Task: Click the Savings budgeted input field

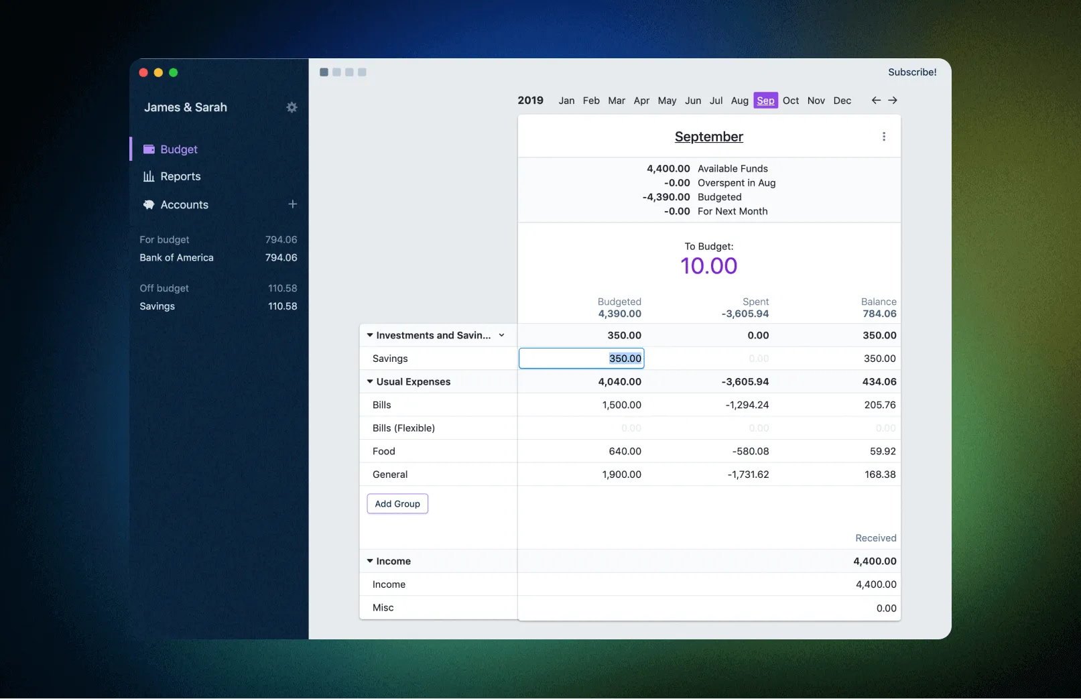Action: tap(582, 359)
